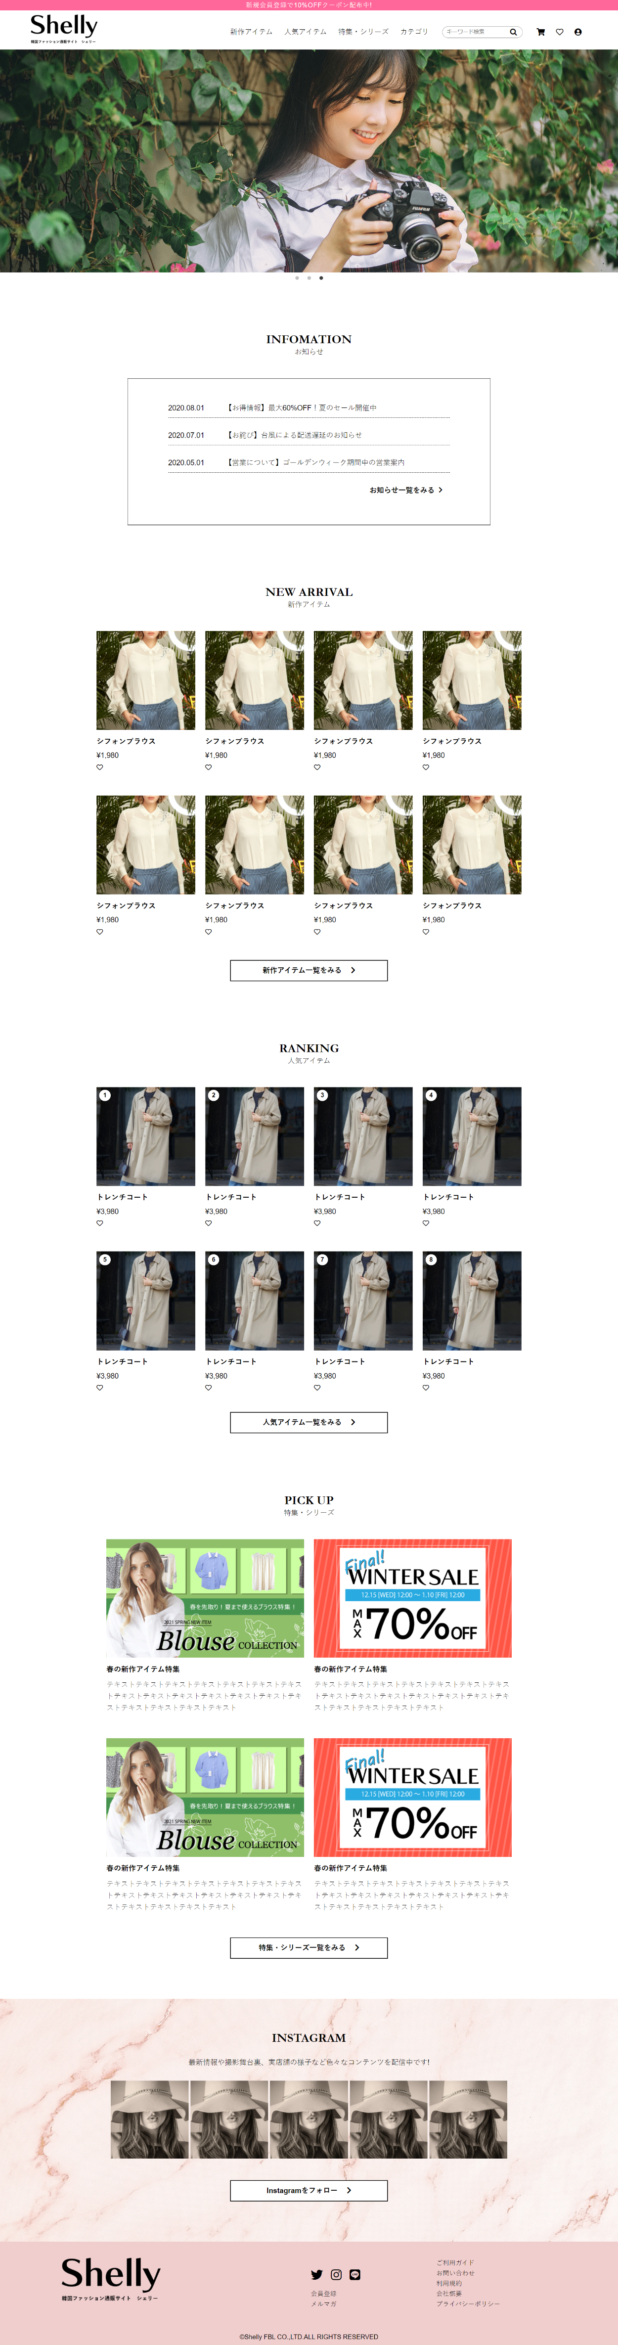Screen dimensions: 618x2345
Task: Open the Instagram icon in footer
Action: pyautogui.click(x=336, y=2274)
